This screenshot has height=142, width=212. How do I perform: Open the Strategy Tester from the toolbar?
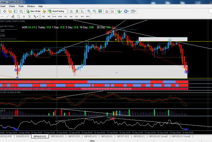click(x=21, y=11)
